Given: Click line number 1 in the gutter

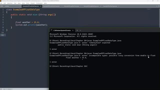Looking at the screenshot, I should coord(3,9).
